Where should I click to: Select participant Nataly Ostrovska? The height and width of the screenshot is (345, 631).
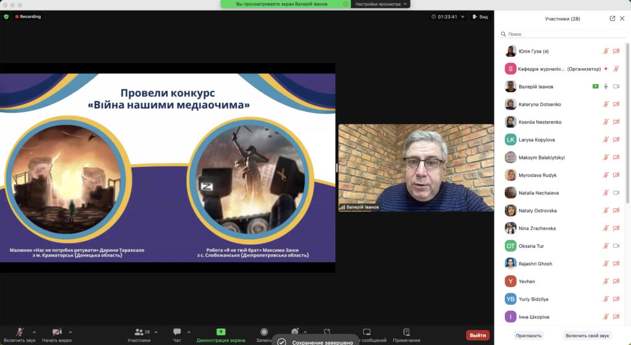562,210
